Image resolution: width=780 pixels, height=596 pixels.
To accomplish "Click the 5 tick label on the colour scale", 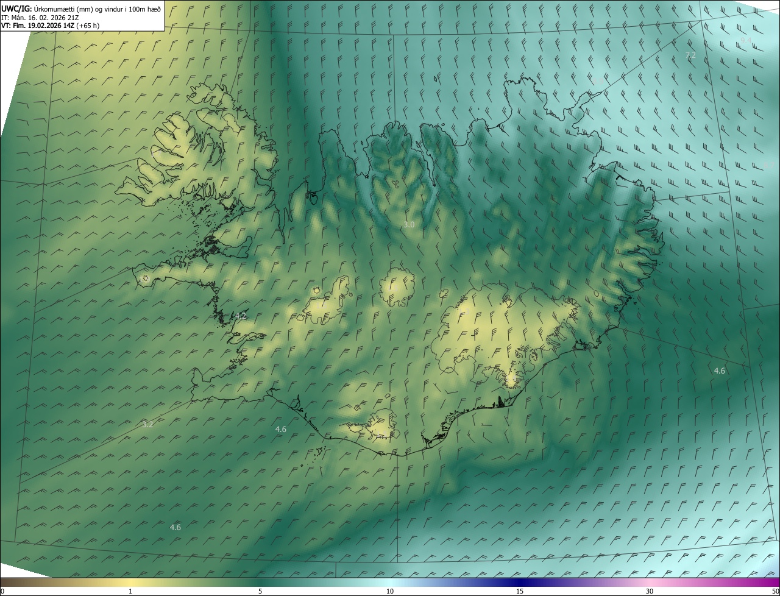I will [x=260, y=591].
